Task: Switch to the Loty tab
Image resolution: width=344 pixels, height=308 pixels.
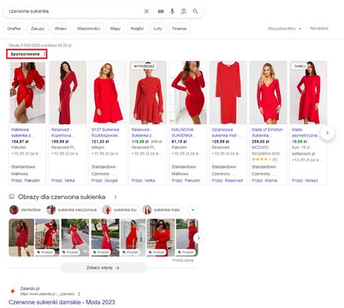Action: coord(157,28)
